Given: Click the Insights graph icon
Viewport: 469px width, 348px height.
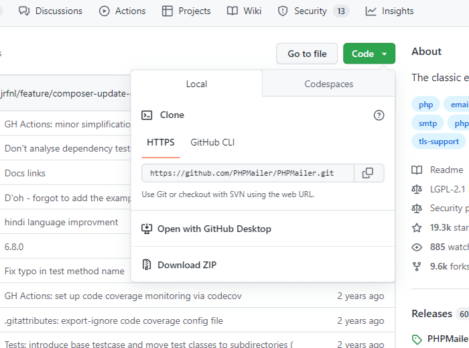Looking at the screenshot, I should point(371,11).
